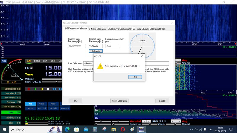Click the yellow pause button
This screenshot has width=237, height=133.
pos(42,89)
